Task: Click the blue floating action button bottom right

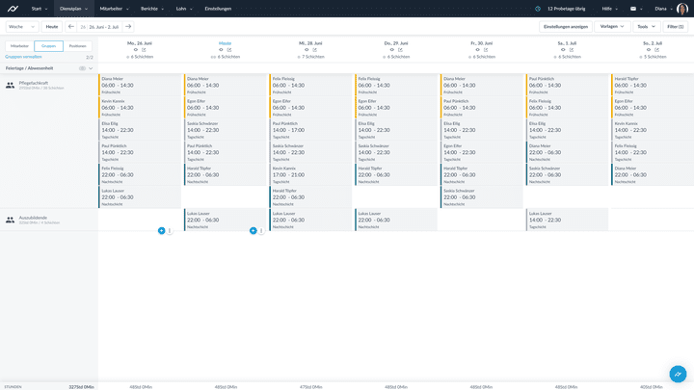Action: (x=678, y=374)
